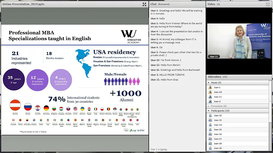This screenshot has width=273, height=153.
Task: Click User 3's 'HELLO FROM TÜRKİYE' message
Action: point(168,75)
